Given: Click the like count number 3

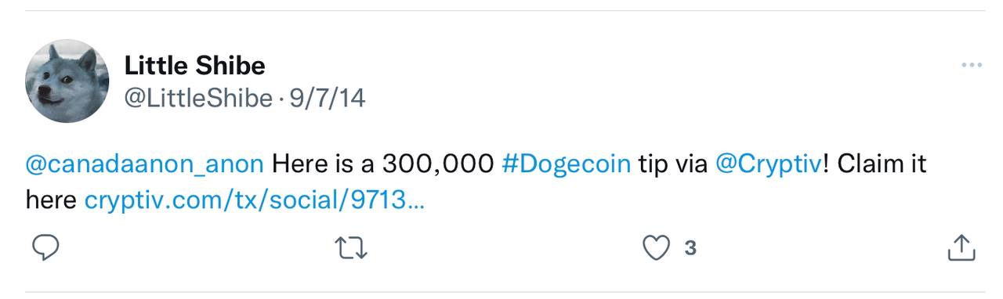Looking at the screenshot, I should [690, 248].
